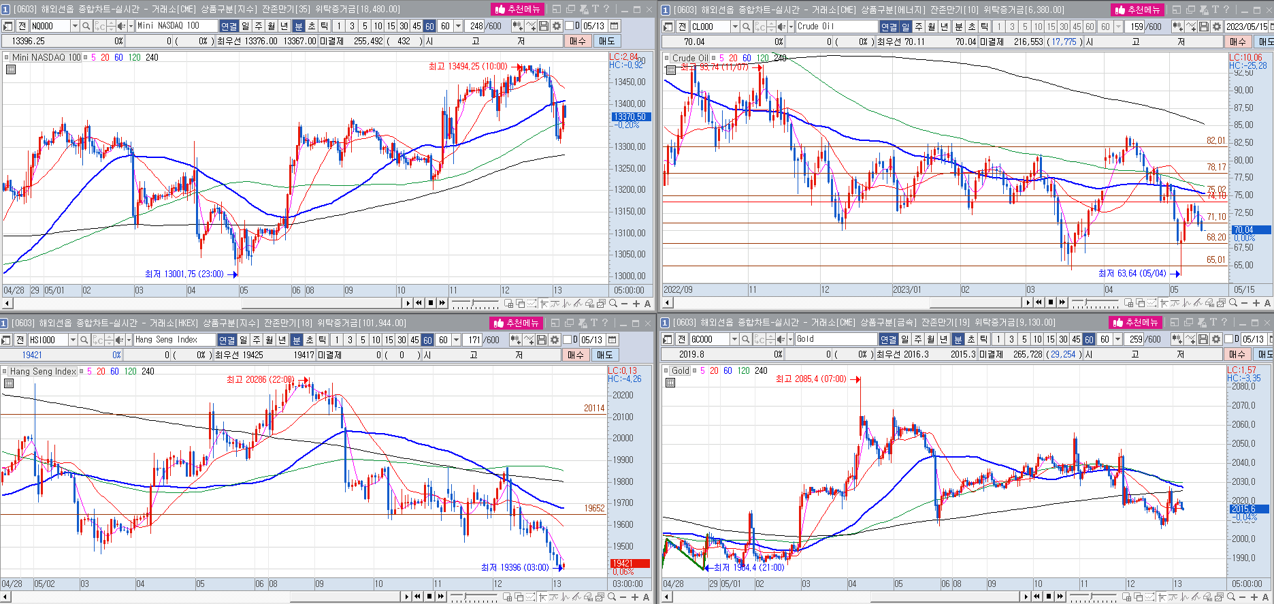Open calendar picker in Mini NASDAQ chart
1274x604 pixels.
(x=615, y=26)
